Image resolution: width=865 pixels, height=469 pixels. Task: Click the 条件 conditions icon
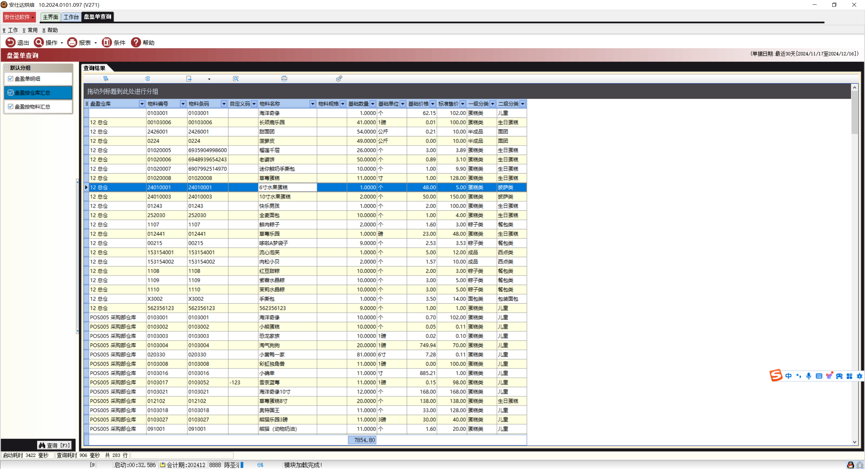(x=107, y=42)
